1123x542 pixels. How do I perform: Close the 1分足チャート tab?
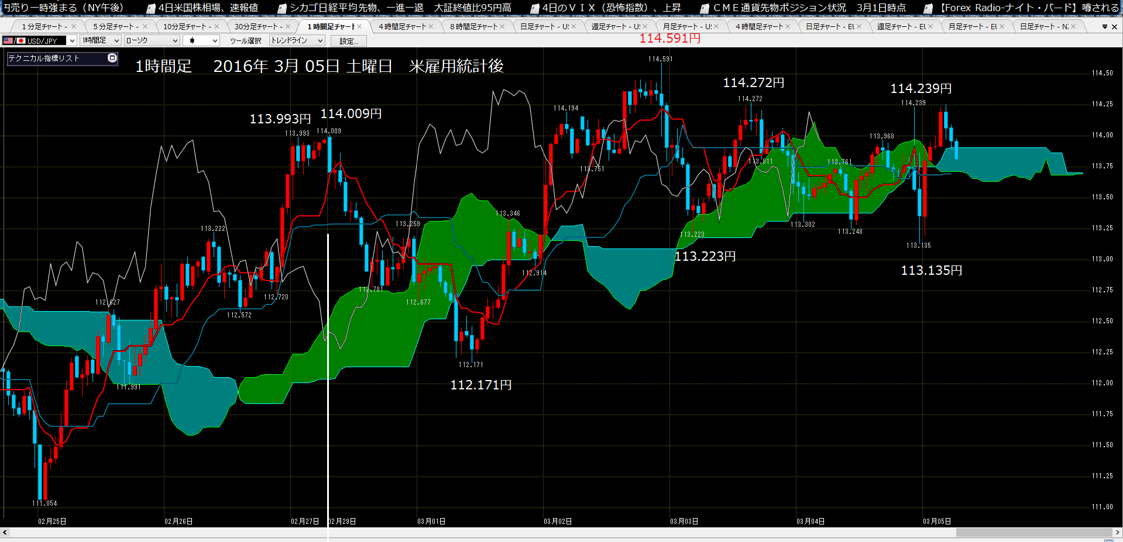tap(74, 27)
